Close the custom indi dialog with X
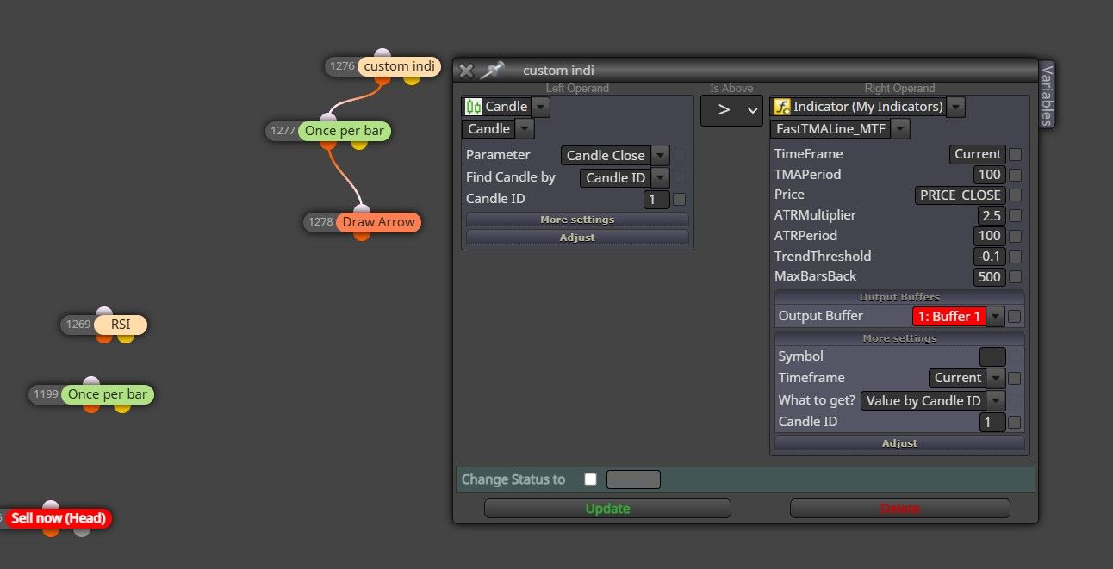 [466, 71]
